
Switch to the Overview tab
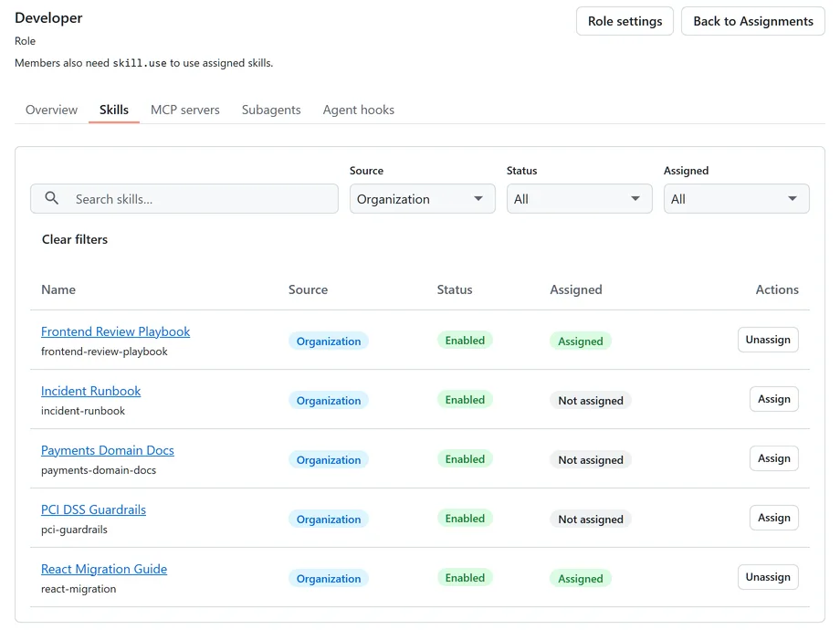51,110
